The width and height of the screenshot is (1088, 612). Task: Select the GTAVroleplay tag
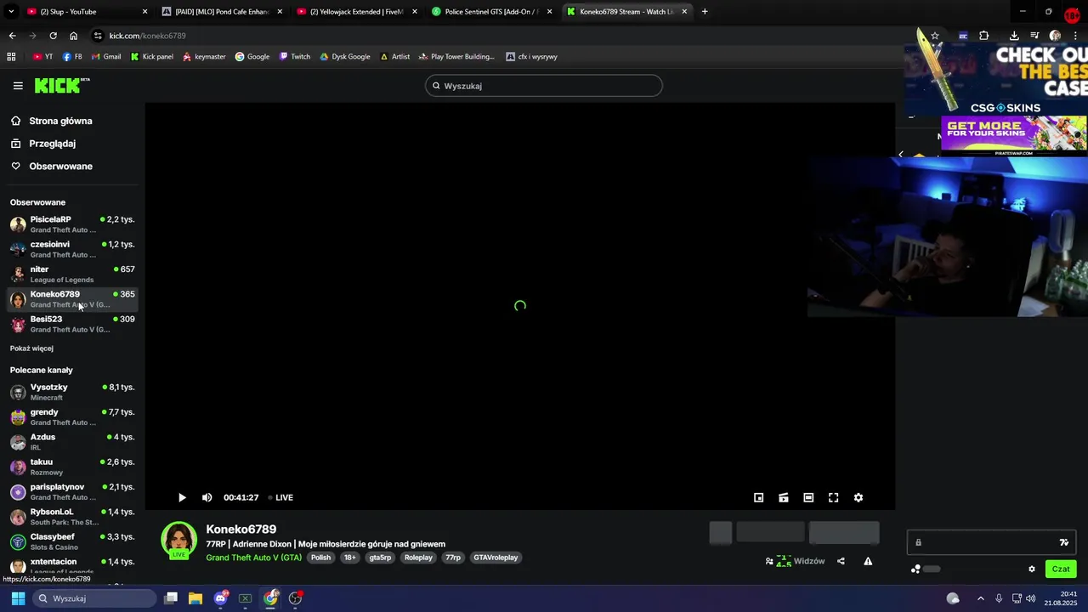496,558
